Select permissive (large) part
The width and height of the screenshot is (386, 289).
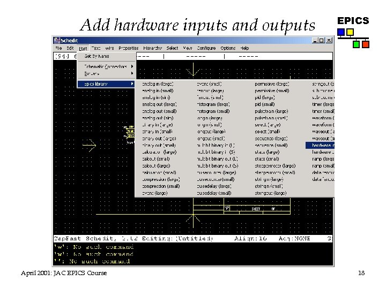(272, 84)
